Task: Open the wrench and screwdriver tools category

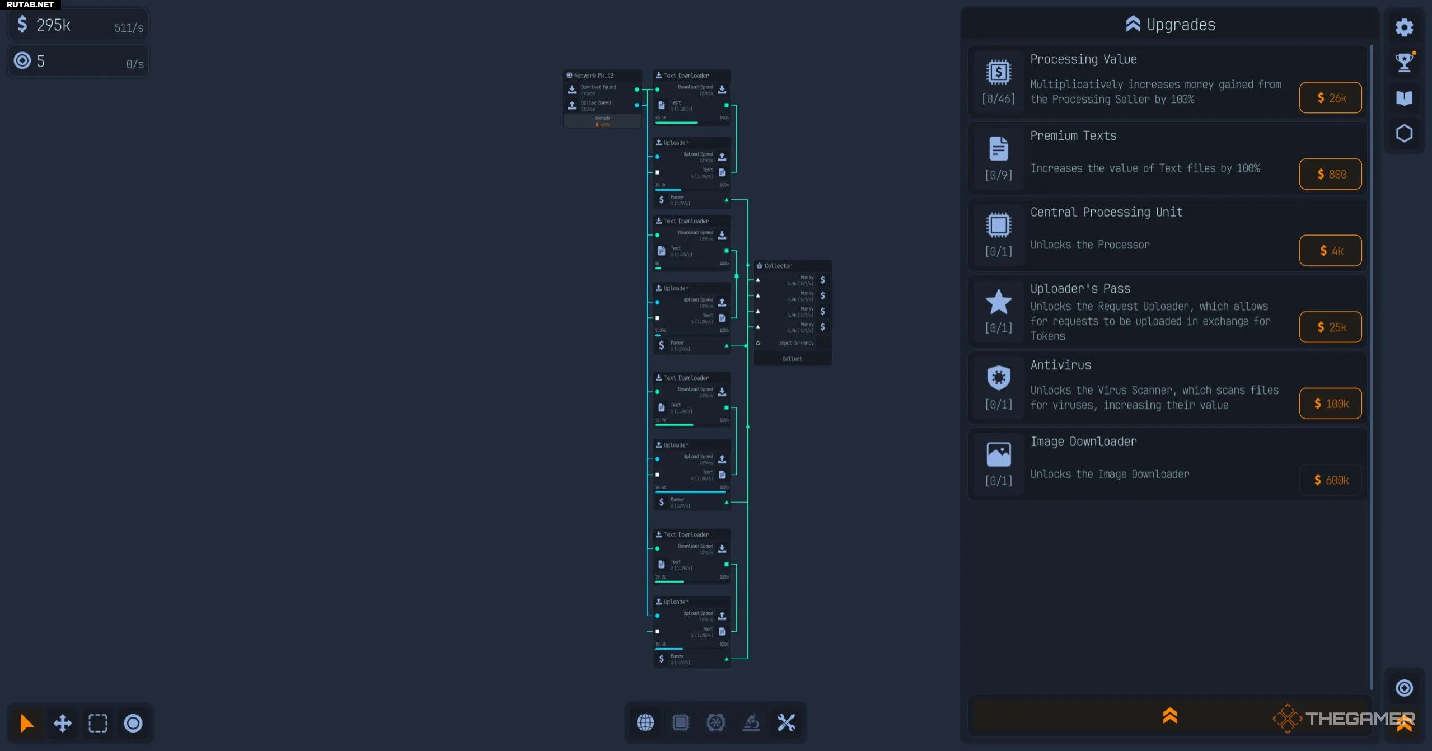Action: [786, 722]
